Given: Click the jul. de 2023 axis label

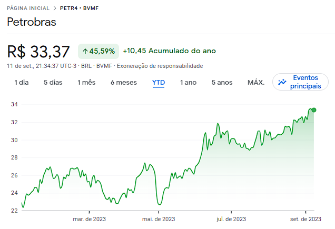Looking at the screenshot, I should (x=231, y=219).
